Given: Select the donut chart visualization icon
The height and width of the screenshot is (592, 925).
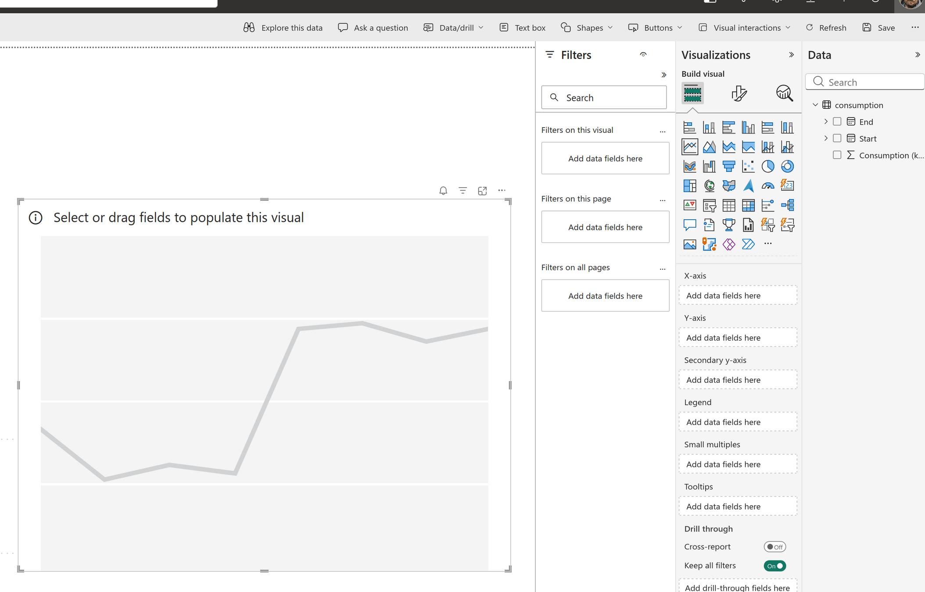Looking at the screenshot, I should click(x=787, y=166).
